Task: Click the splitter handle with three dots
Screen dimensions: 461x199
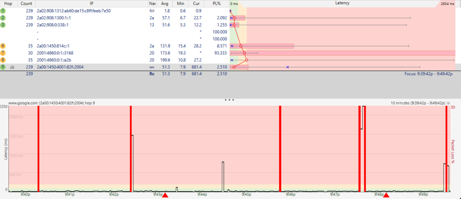Action: [x=229, y=100]
